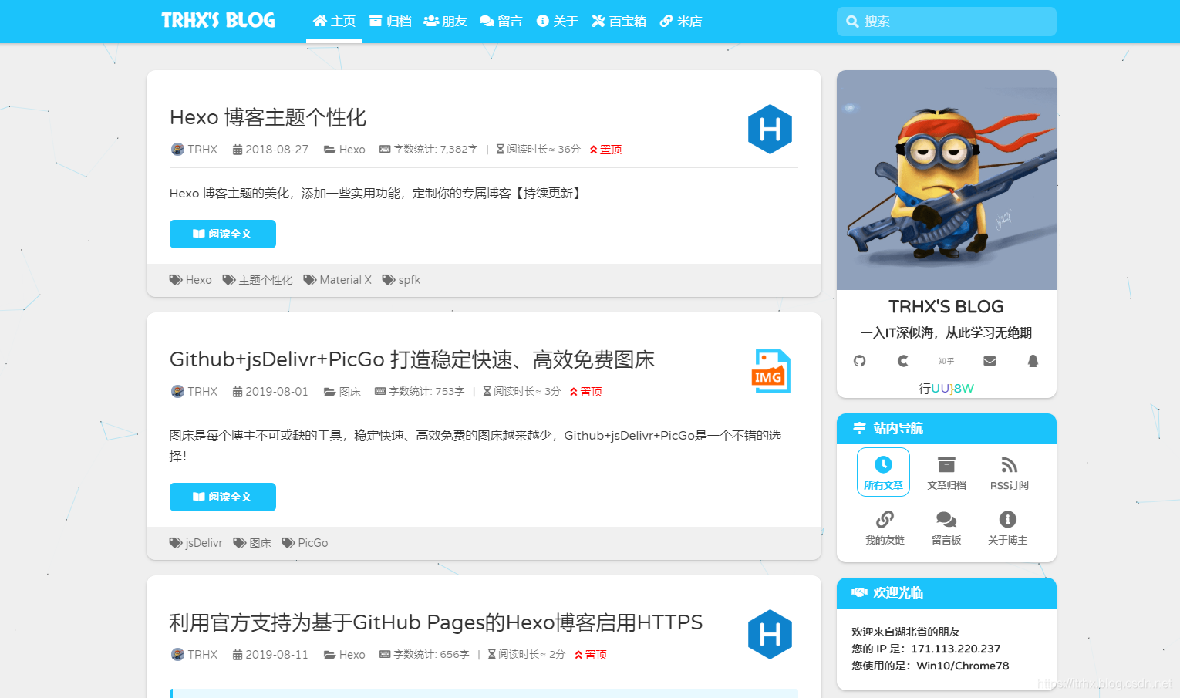Click the date 2018-08-27
This screenshot has height=698, width=1180.
pos(271,150)
